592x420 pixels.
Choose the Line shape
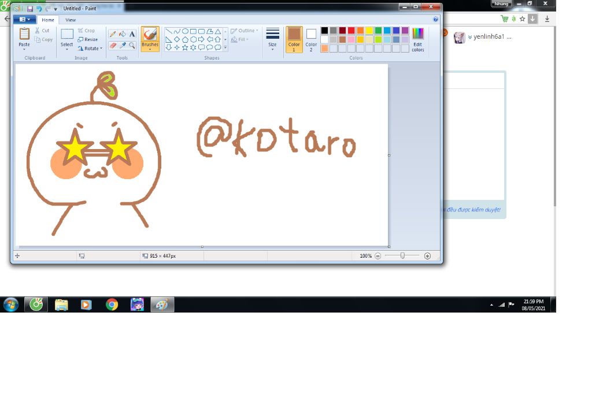tap(169, 31)
